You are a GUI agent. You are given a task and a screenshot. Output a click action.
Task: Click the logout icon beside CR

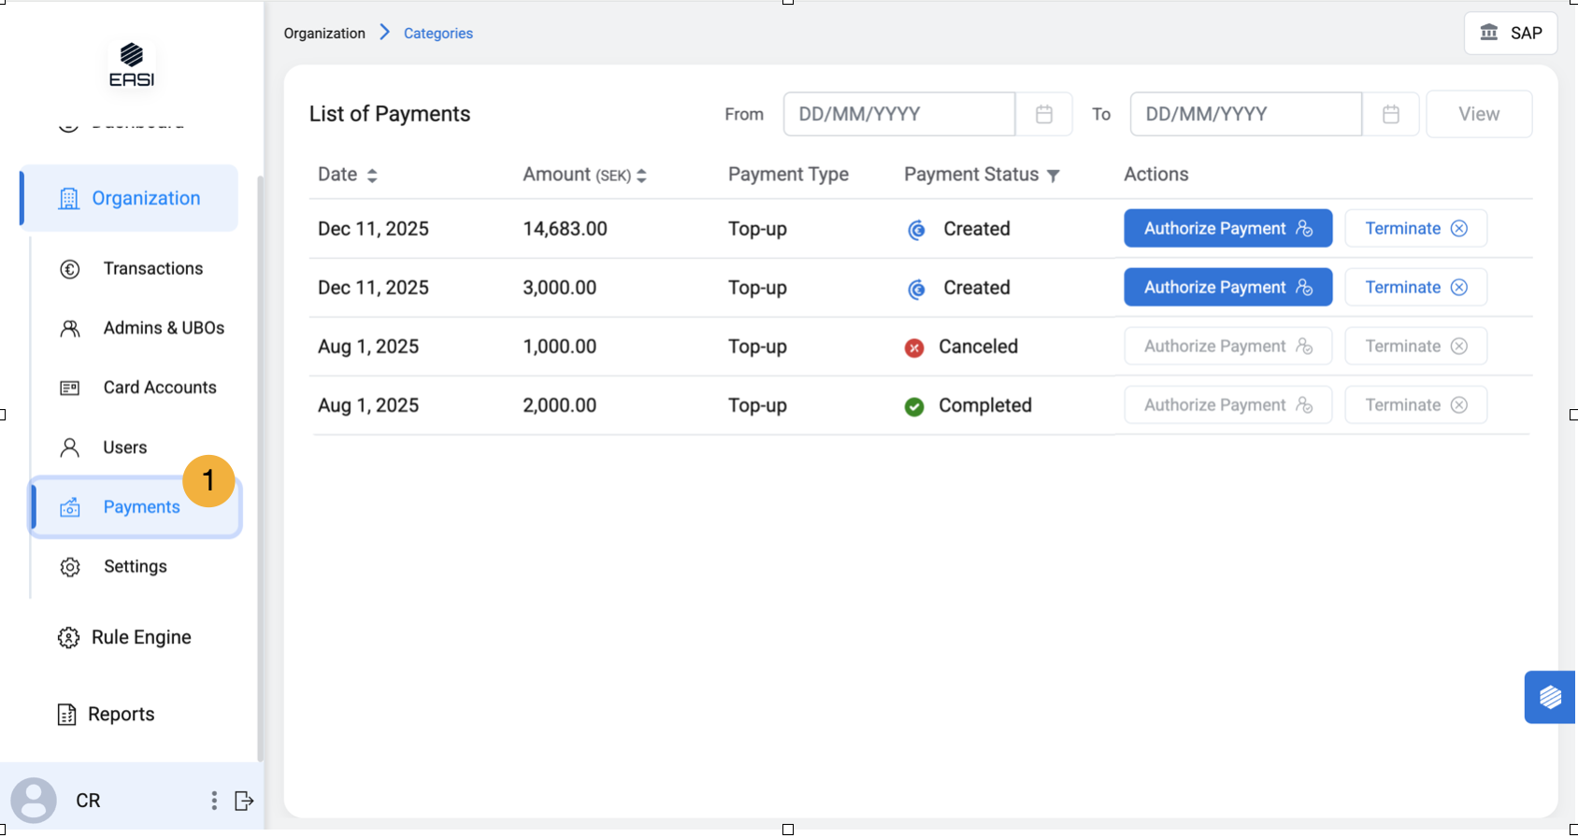tap(244, 801)
